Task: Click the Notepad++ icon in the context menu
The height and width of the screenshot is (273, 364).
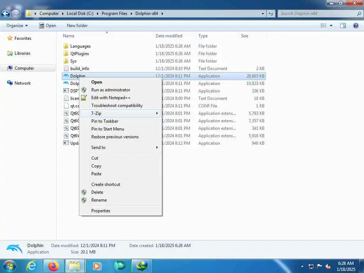Action: click(84, 98)
